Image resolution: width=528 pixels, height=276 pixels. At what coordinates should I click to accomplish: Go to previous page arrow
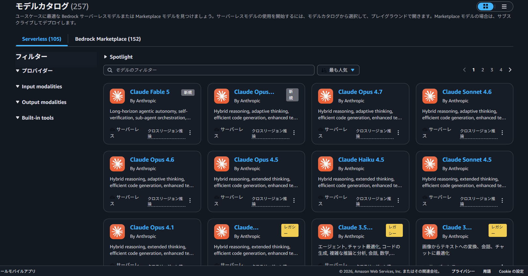point(464,70)
